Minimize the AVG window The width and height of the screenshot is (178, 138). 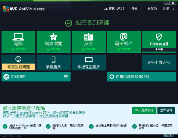click(x=167, y=3)
